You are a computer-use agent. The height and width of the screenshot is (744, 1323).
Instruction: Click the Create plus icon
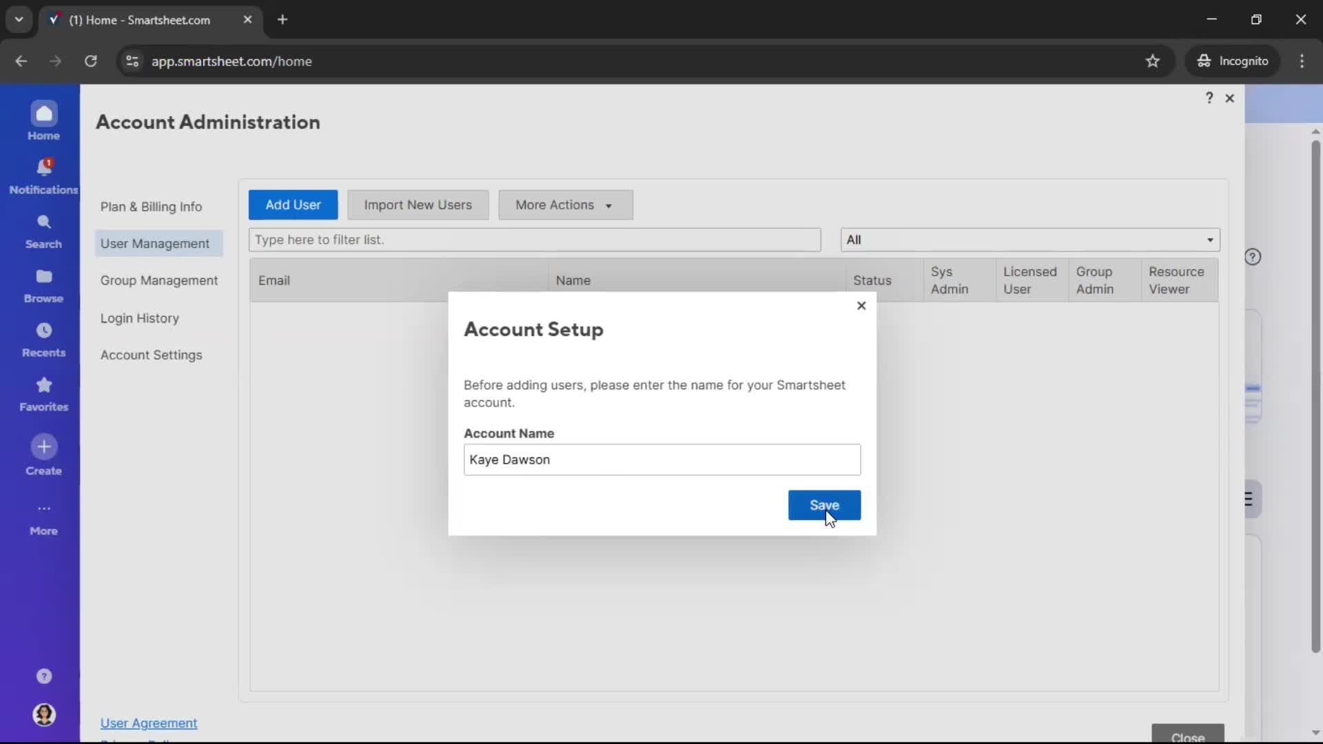click(43, 447)
